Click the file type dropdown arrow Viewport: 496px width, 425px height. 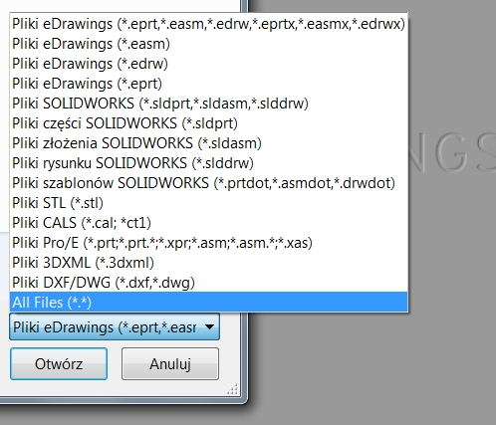pyautogui.click(x=209, y=327)
